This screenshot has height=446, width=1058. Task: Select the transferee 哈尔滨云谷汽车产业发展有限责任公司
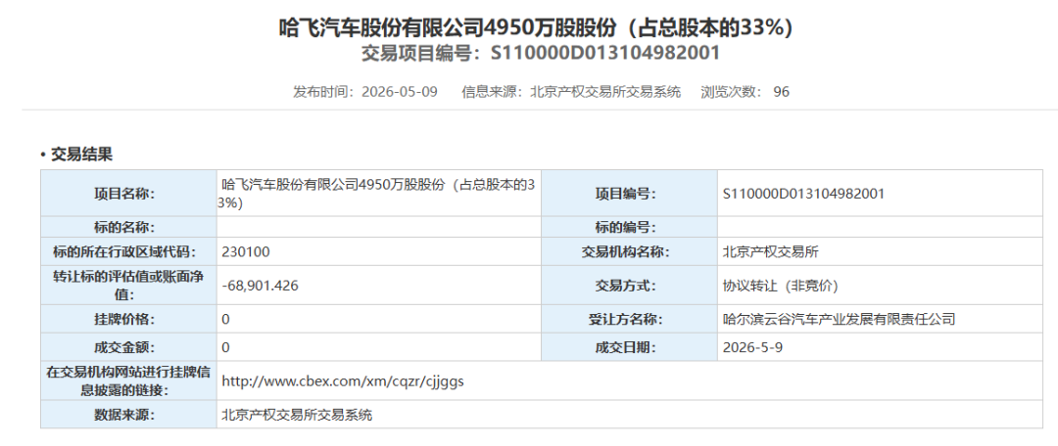[839, 319]
